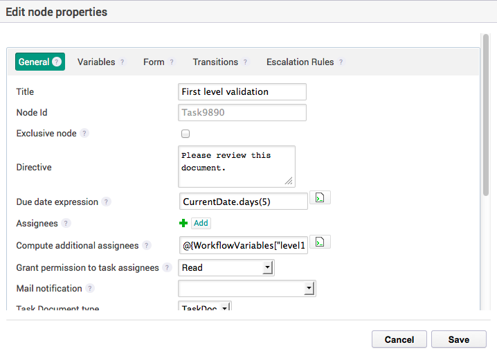The width and height of the screenshot is (497, 356).
Task: Focus the Title input field
Action: 242,91
